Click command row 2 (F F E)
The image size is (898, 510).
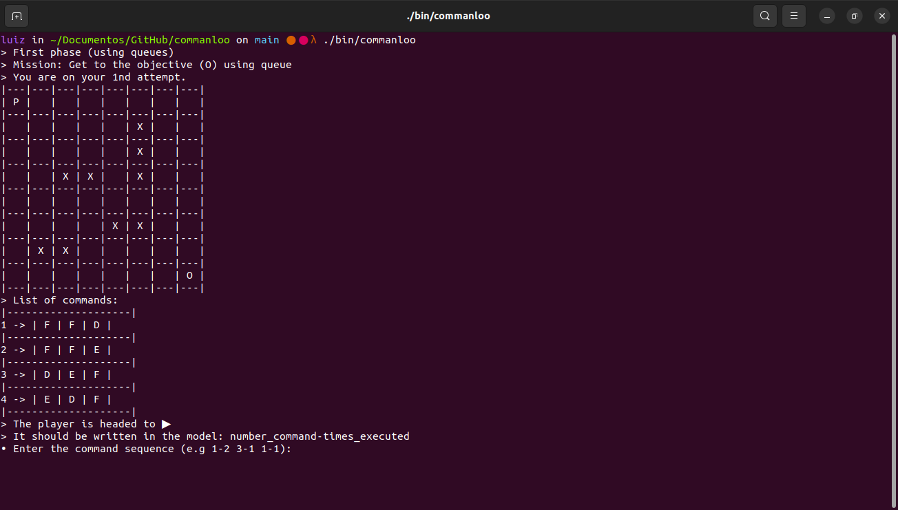[56, 350]
